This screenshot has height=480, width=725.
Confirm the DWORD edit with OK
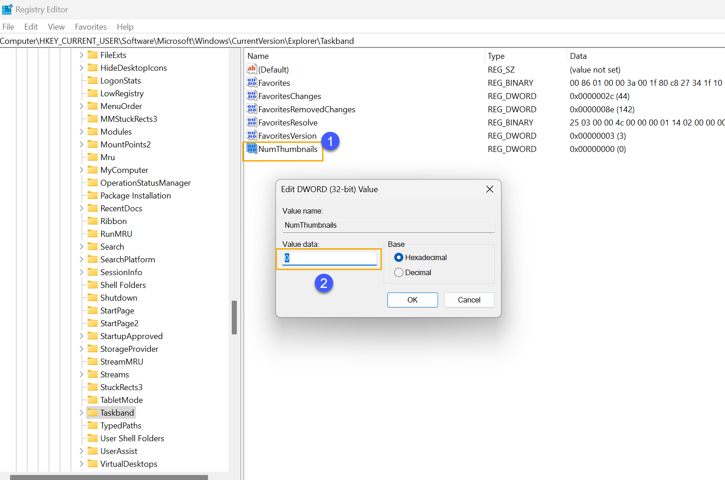(x=412, y=300)
